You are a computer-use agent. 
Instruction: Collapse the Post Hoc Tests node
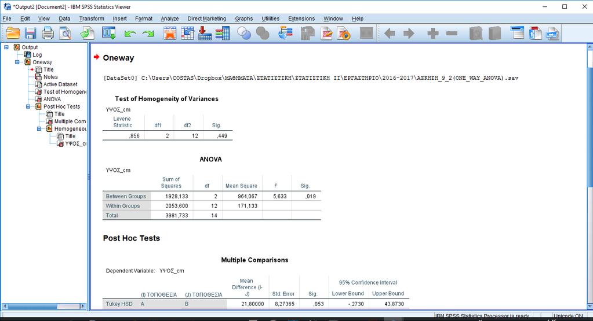tap(28, 107)
